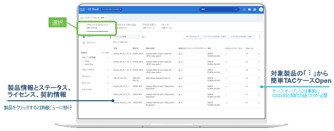Click the CX Cloud title text
Viewport: 334px width, 131px height.
[x=93, y=9]
